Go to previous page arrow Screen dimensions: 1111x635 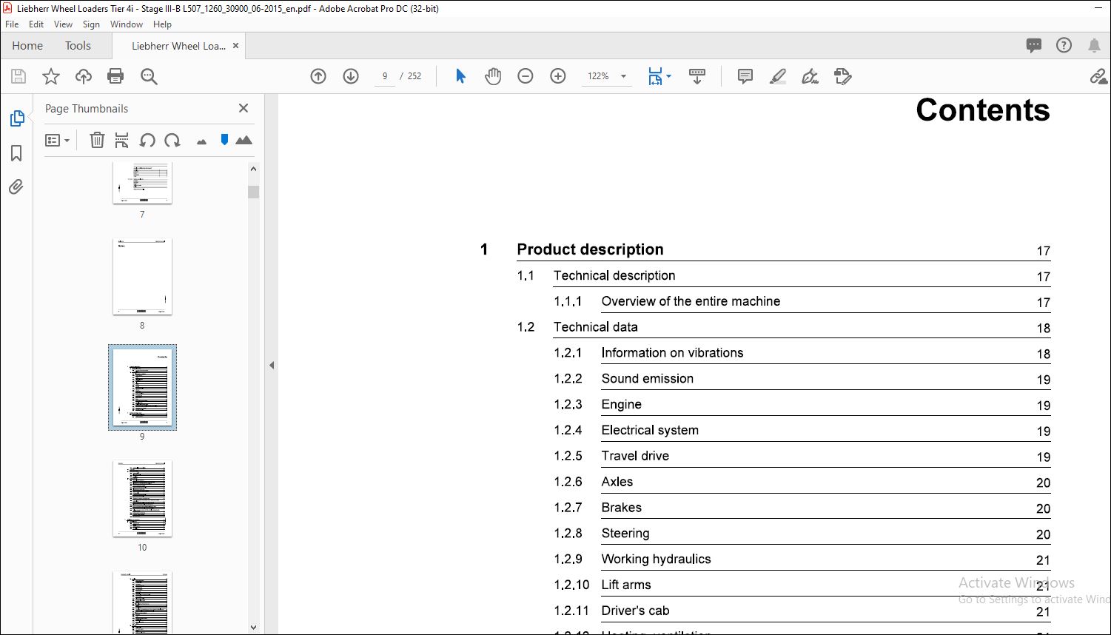point(318,76)
